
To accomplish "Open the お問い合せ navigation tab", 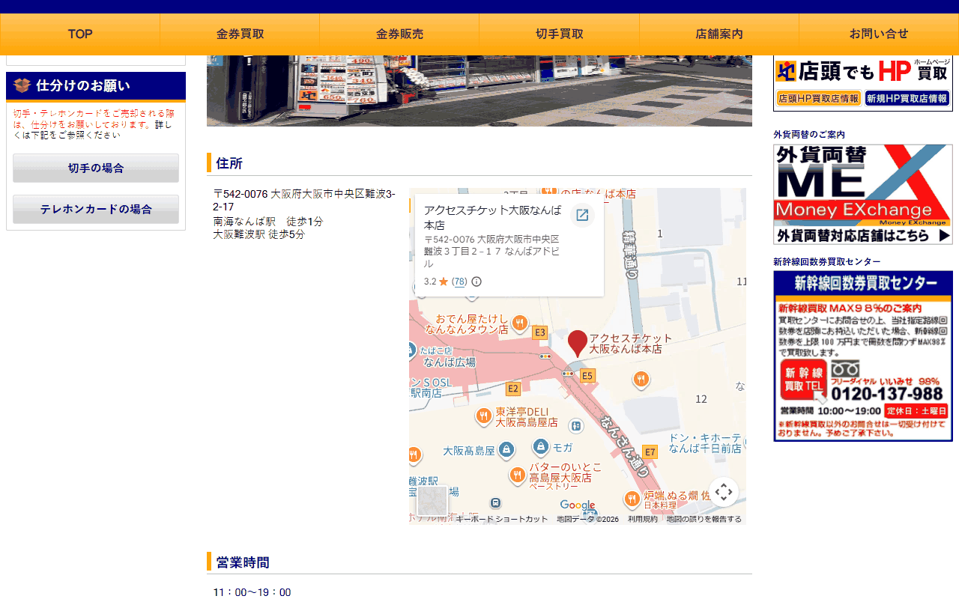I will (x=879, y=34).
